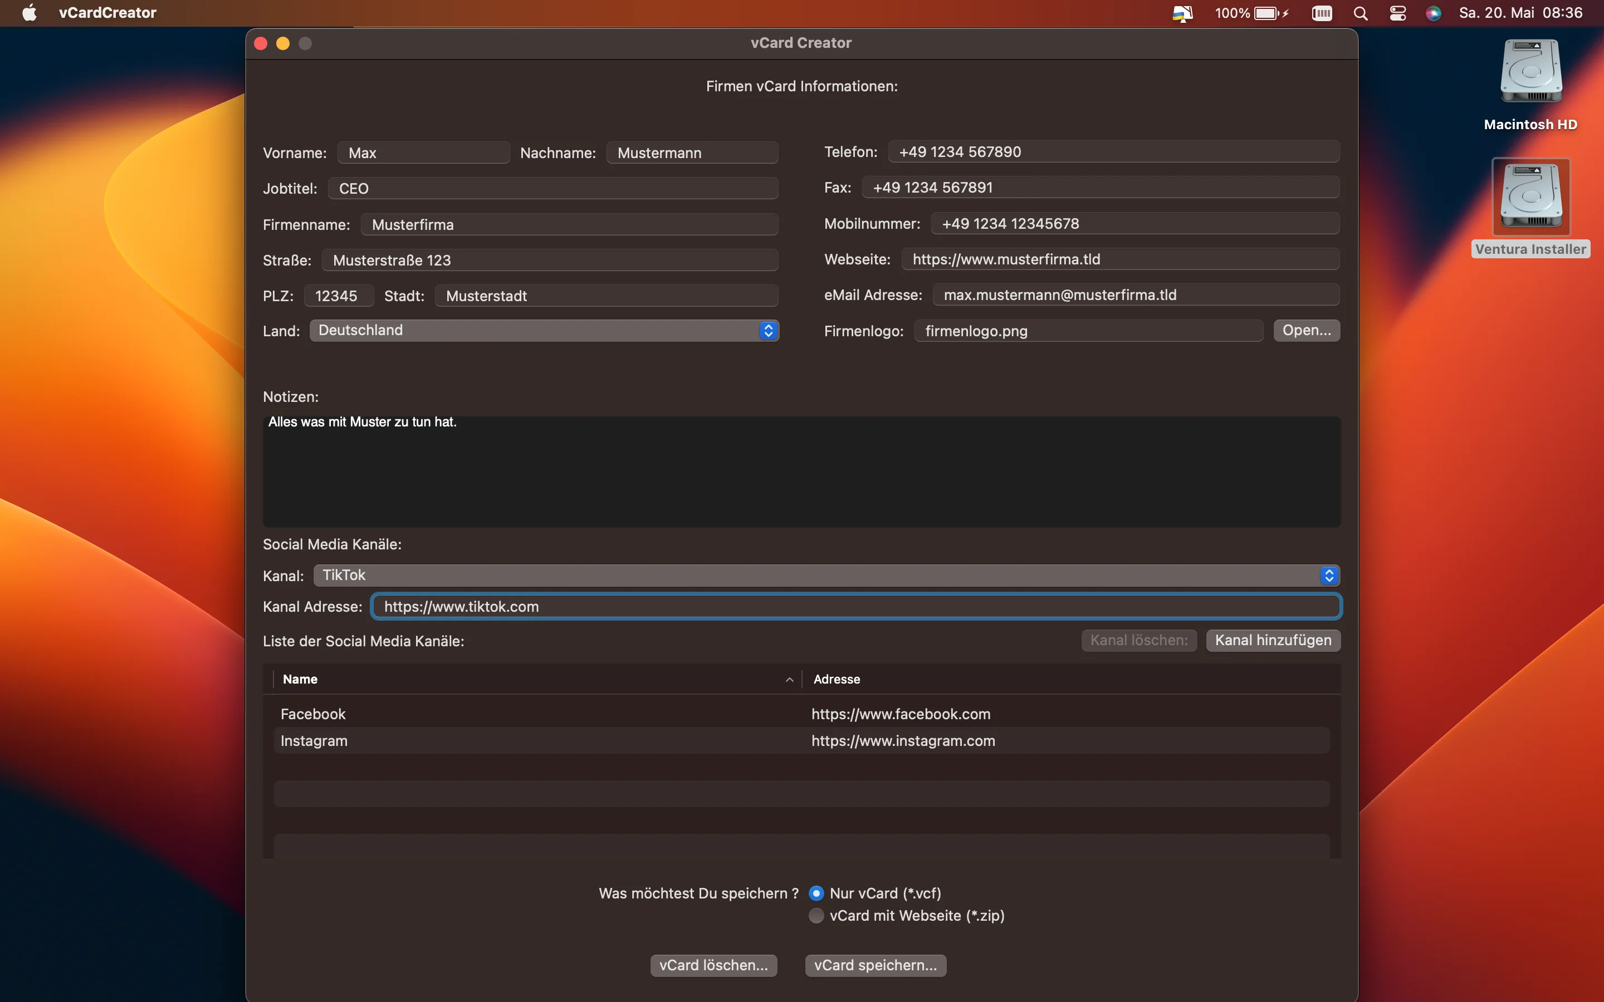Open Control Center
This screenshot has width=1604, height=1002.
[x=1398, y=13]
